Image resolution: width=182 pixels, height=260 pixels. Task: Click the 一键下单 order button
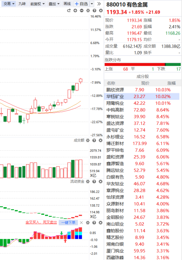(68, 222)
